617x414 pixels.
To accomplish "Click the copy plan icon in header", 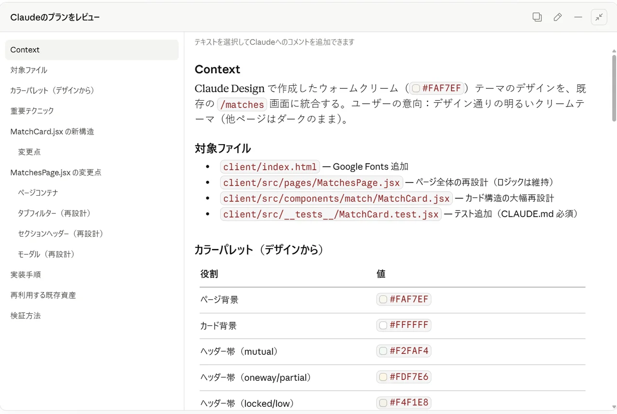I will pos(537,17).
